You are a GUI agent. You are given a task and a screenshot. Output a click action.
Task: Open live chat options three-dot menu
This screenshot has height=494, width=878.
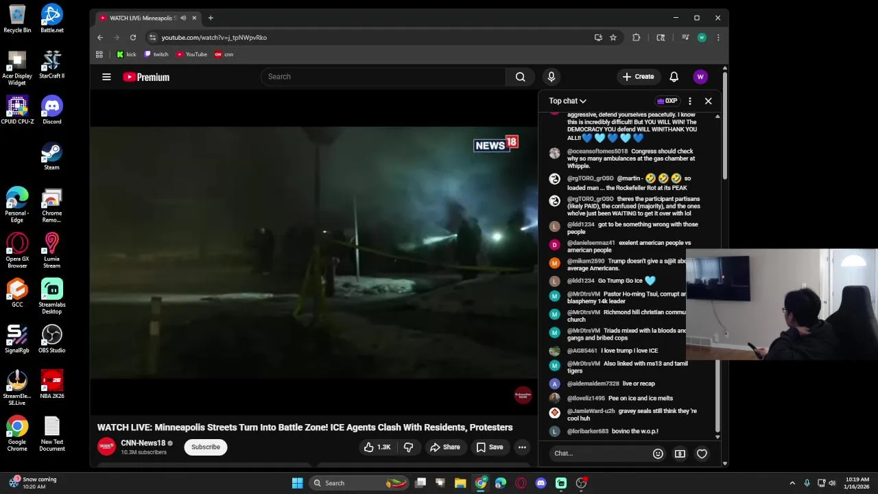(x=690, y=101)
